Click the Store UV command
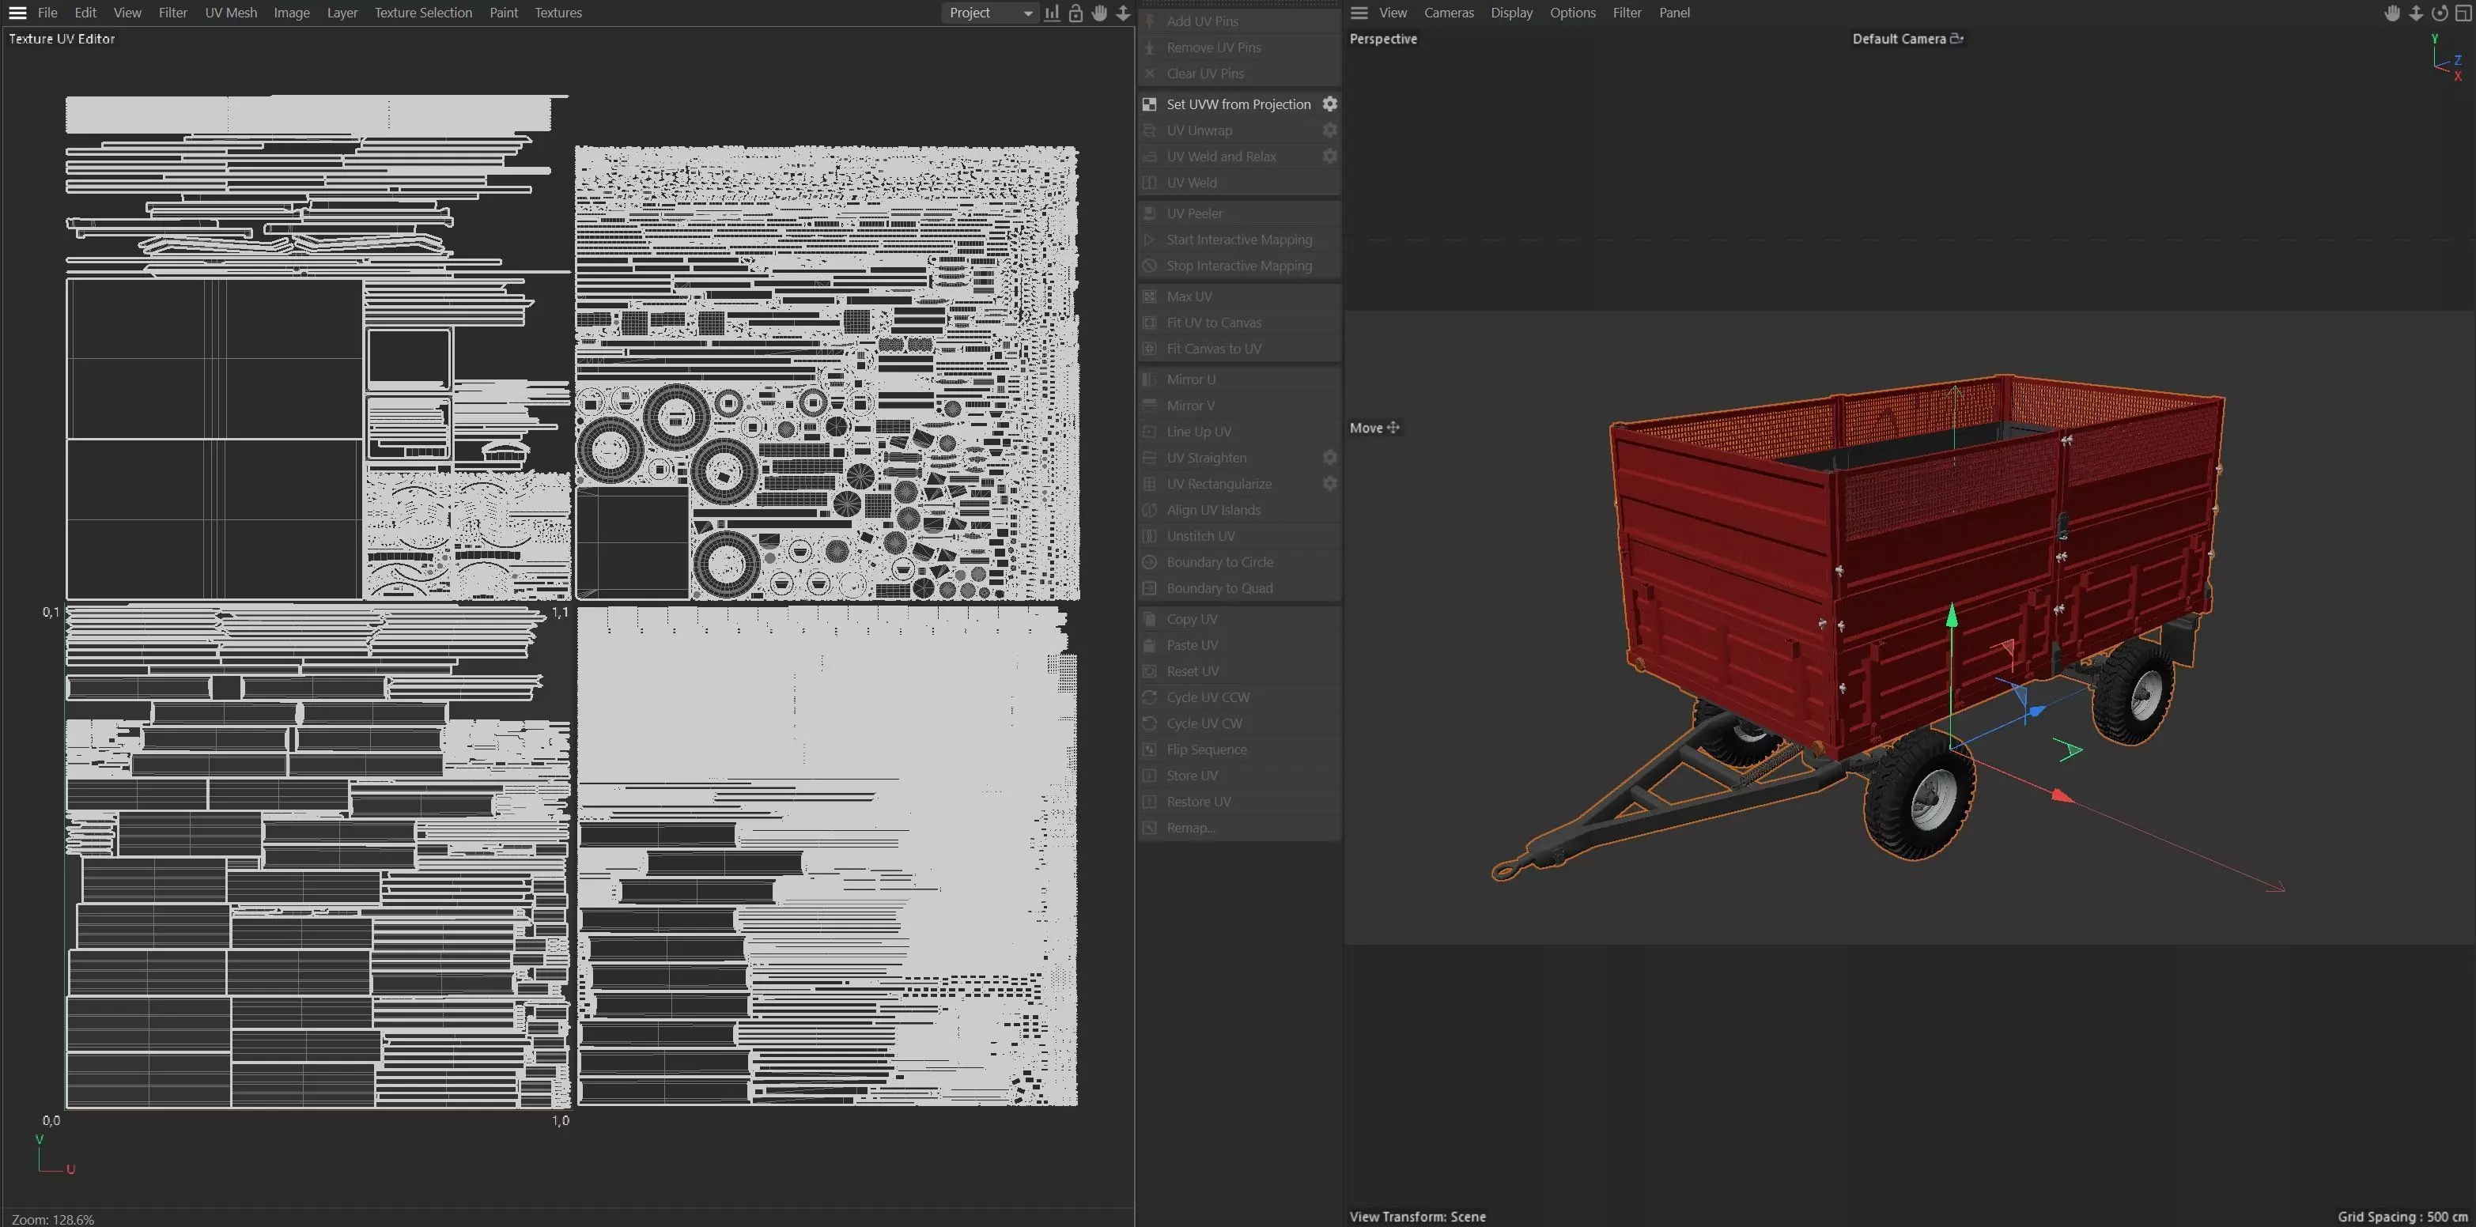 point(1240,776)
